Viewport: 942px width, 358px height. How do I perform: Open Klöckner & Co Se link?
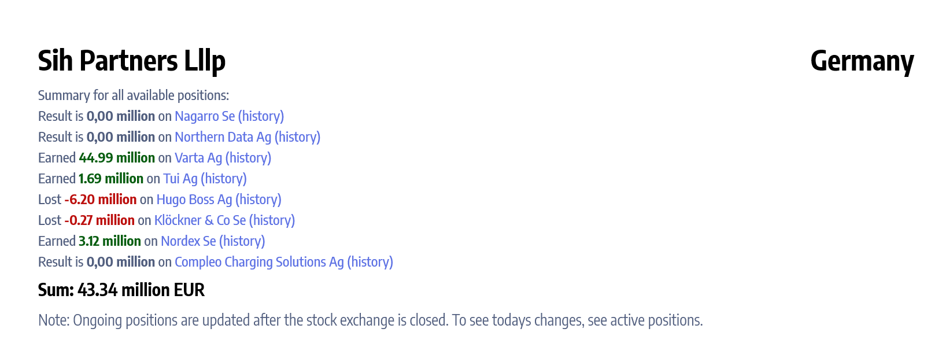coord(200,220)
